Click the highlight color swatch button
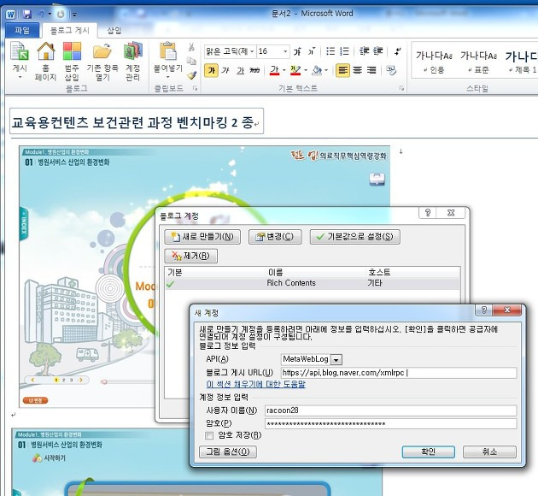 (295, 70)
